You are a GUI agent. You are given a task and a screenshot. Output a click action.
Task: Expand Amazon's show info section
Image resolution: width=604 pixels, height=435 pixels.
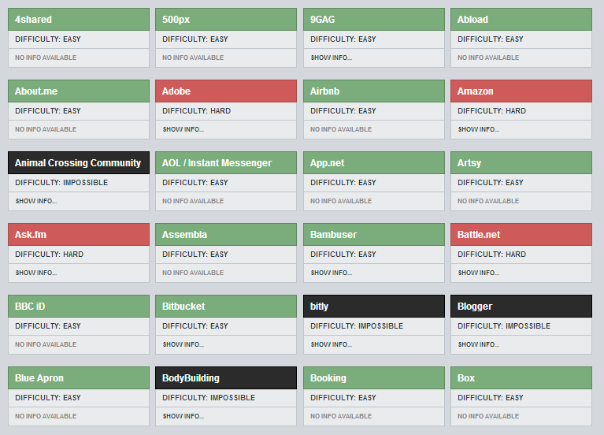(479, 129)
